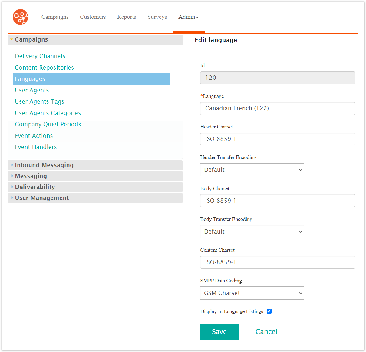Go to the Campaigns top menu

[x=55, y=17]
